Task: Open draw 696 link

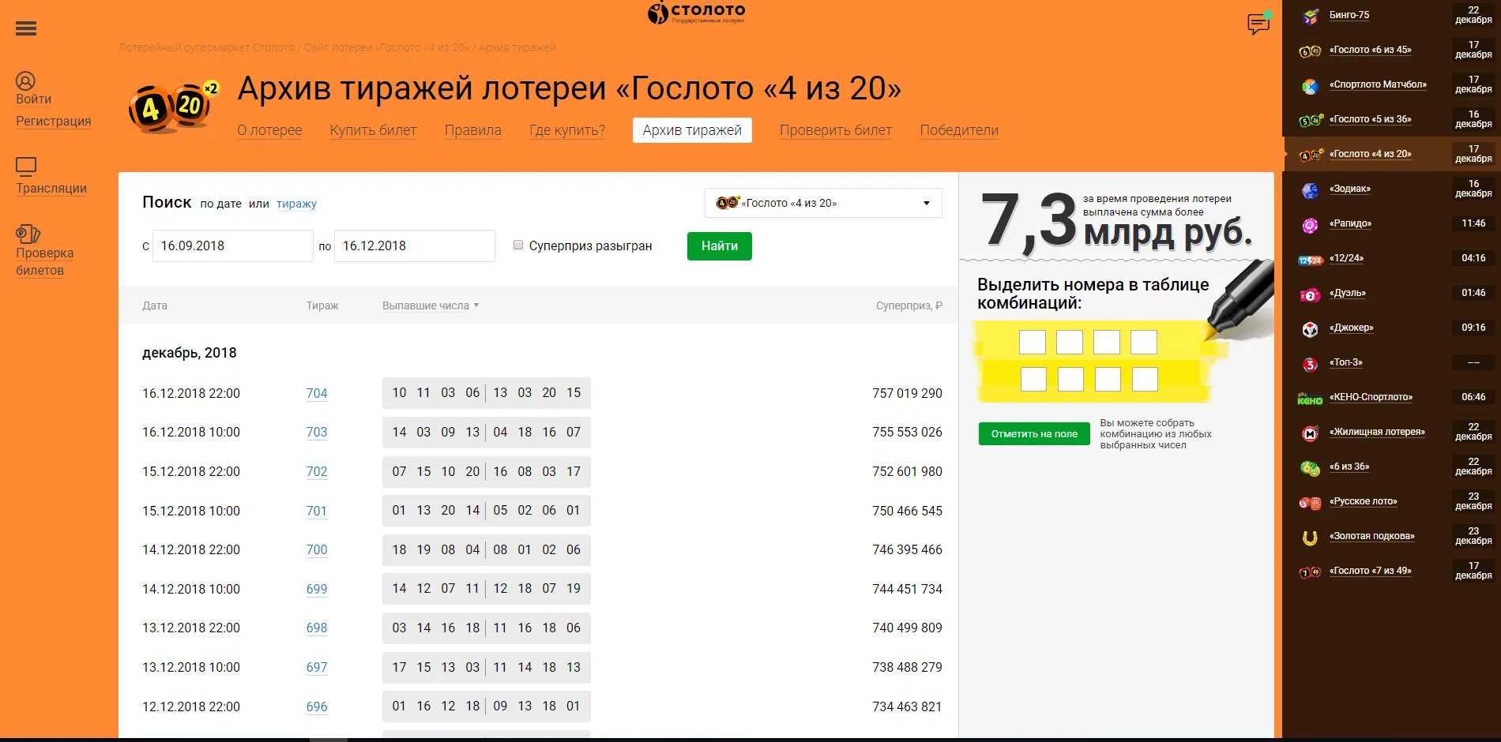Action: [317, 706]
